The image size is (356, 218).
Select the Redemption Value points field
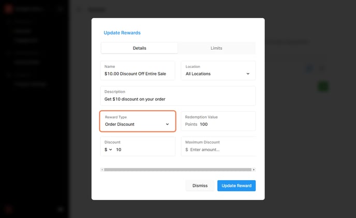click(218, 121)
